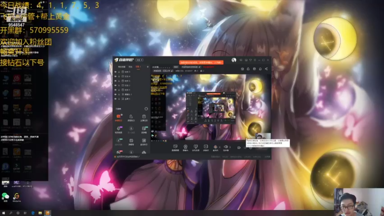Lock the 文本 5 layer
The image size is (384, 216).
119,72
